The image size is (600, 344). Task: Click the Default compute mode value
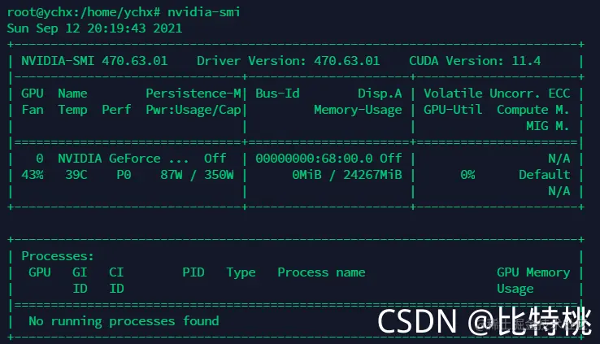click(544, 175)
